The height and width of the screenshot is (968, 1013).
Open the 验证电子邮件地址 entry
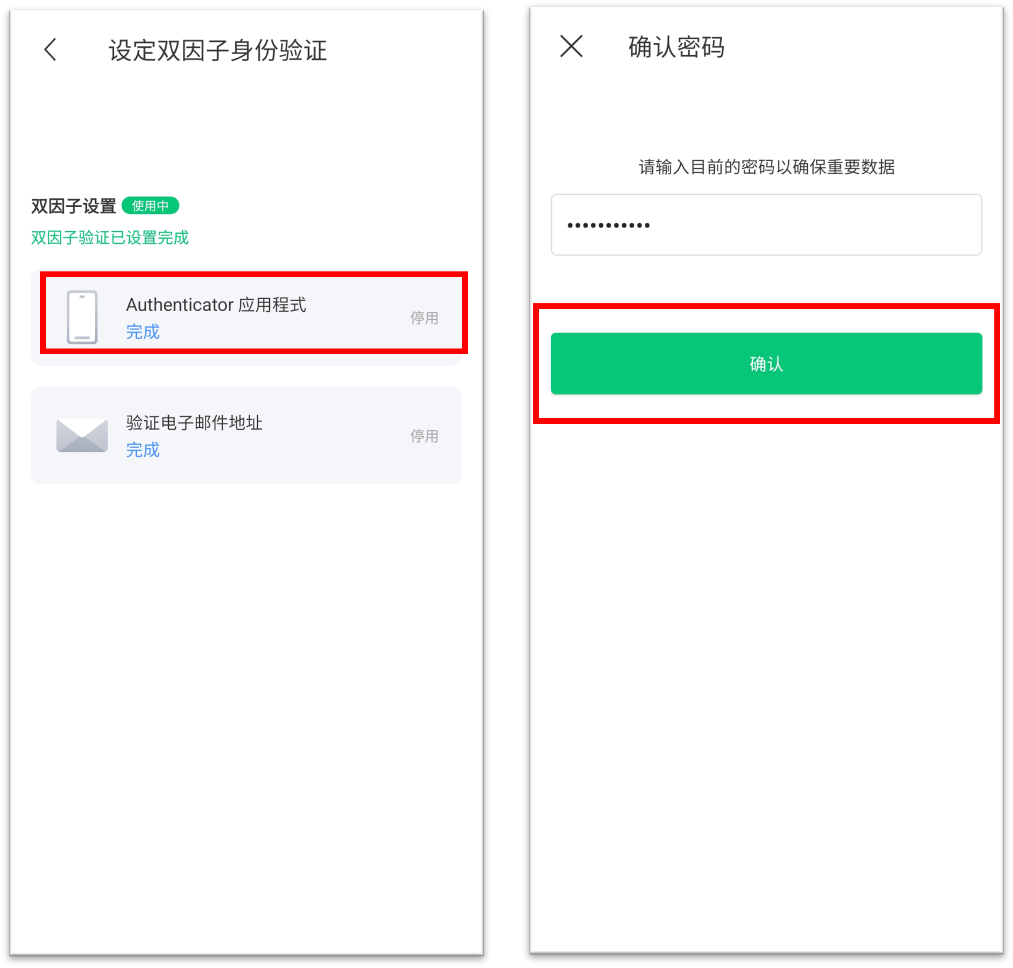pos(247,435)
